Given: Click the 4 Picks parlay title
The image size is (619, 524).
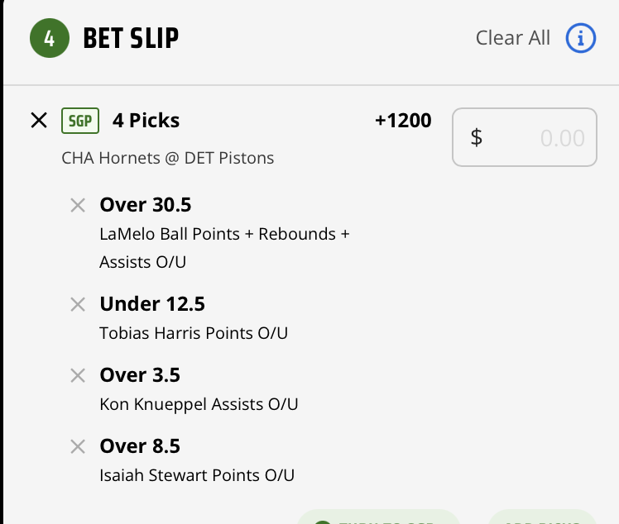Looking at the screenshot, I should (x=146, y=121).
